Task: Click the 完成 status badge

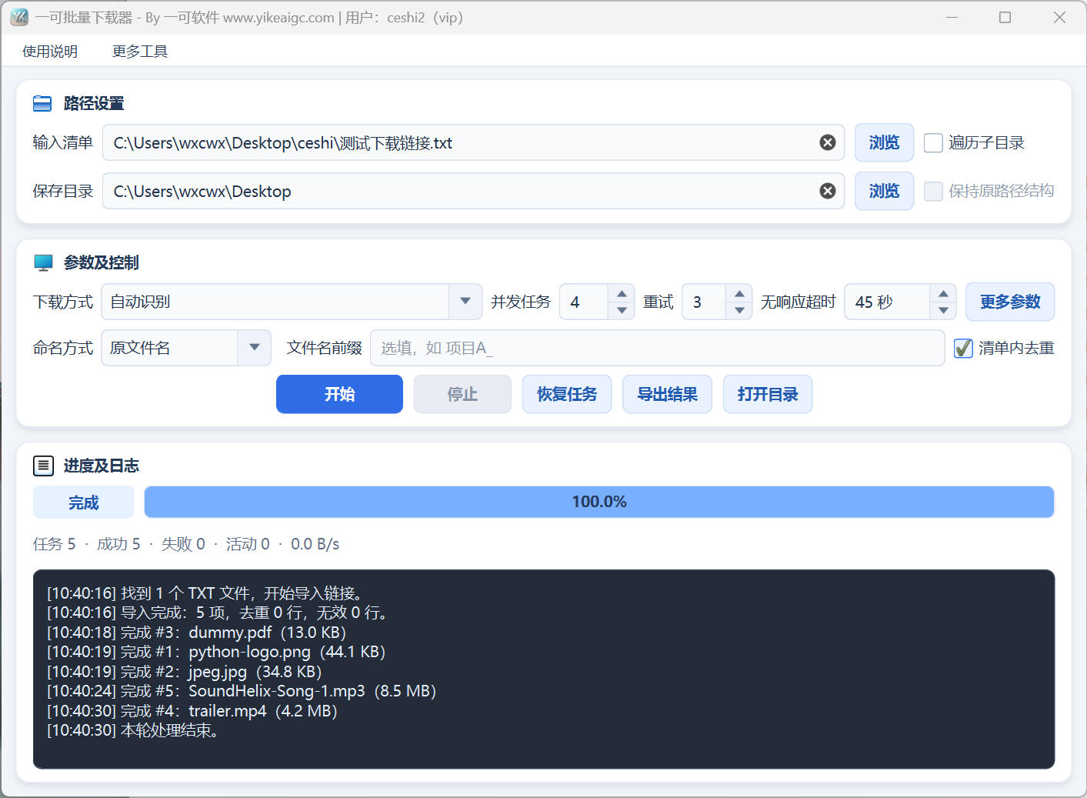Action: click(x=84, y=503)
